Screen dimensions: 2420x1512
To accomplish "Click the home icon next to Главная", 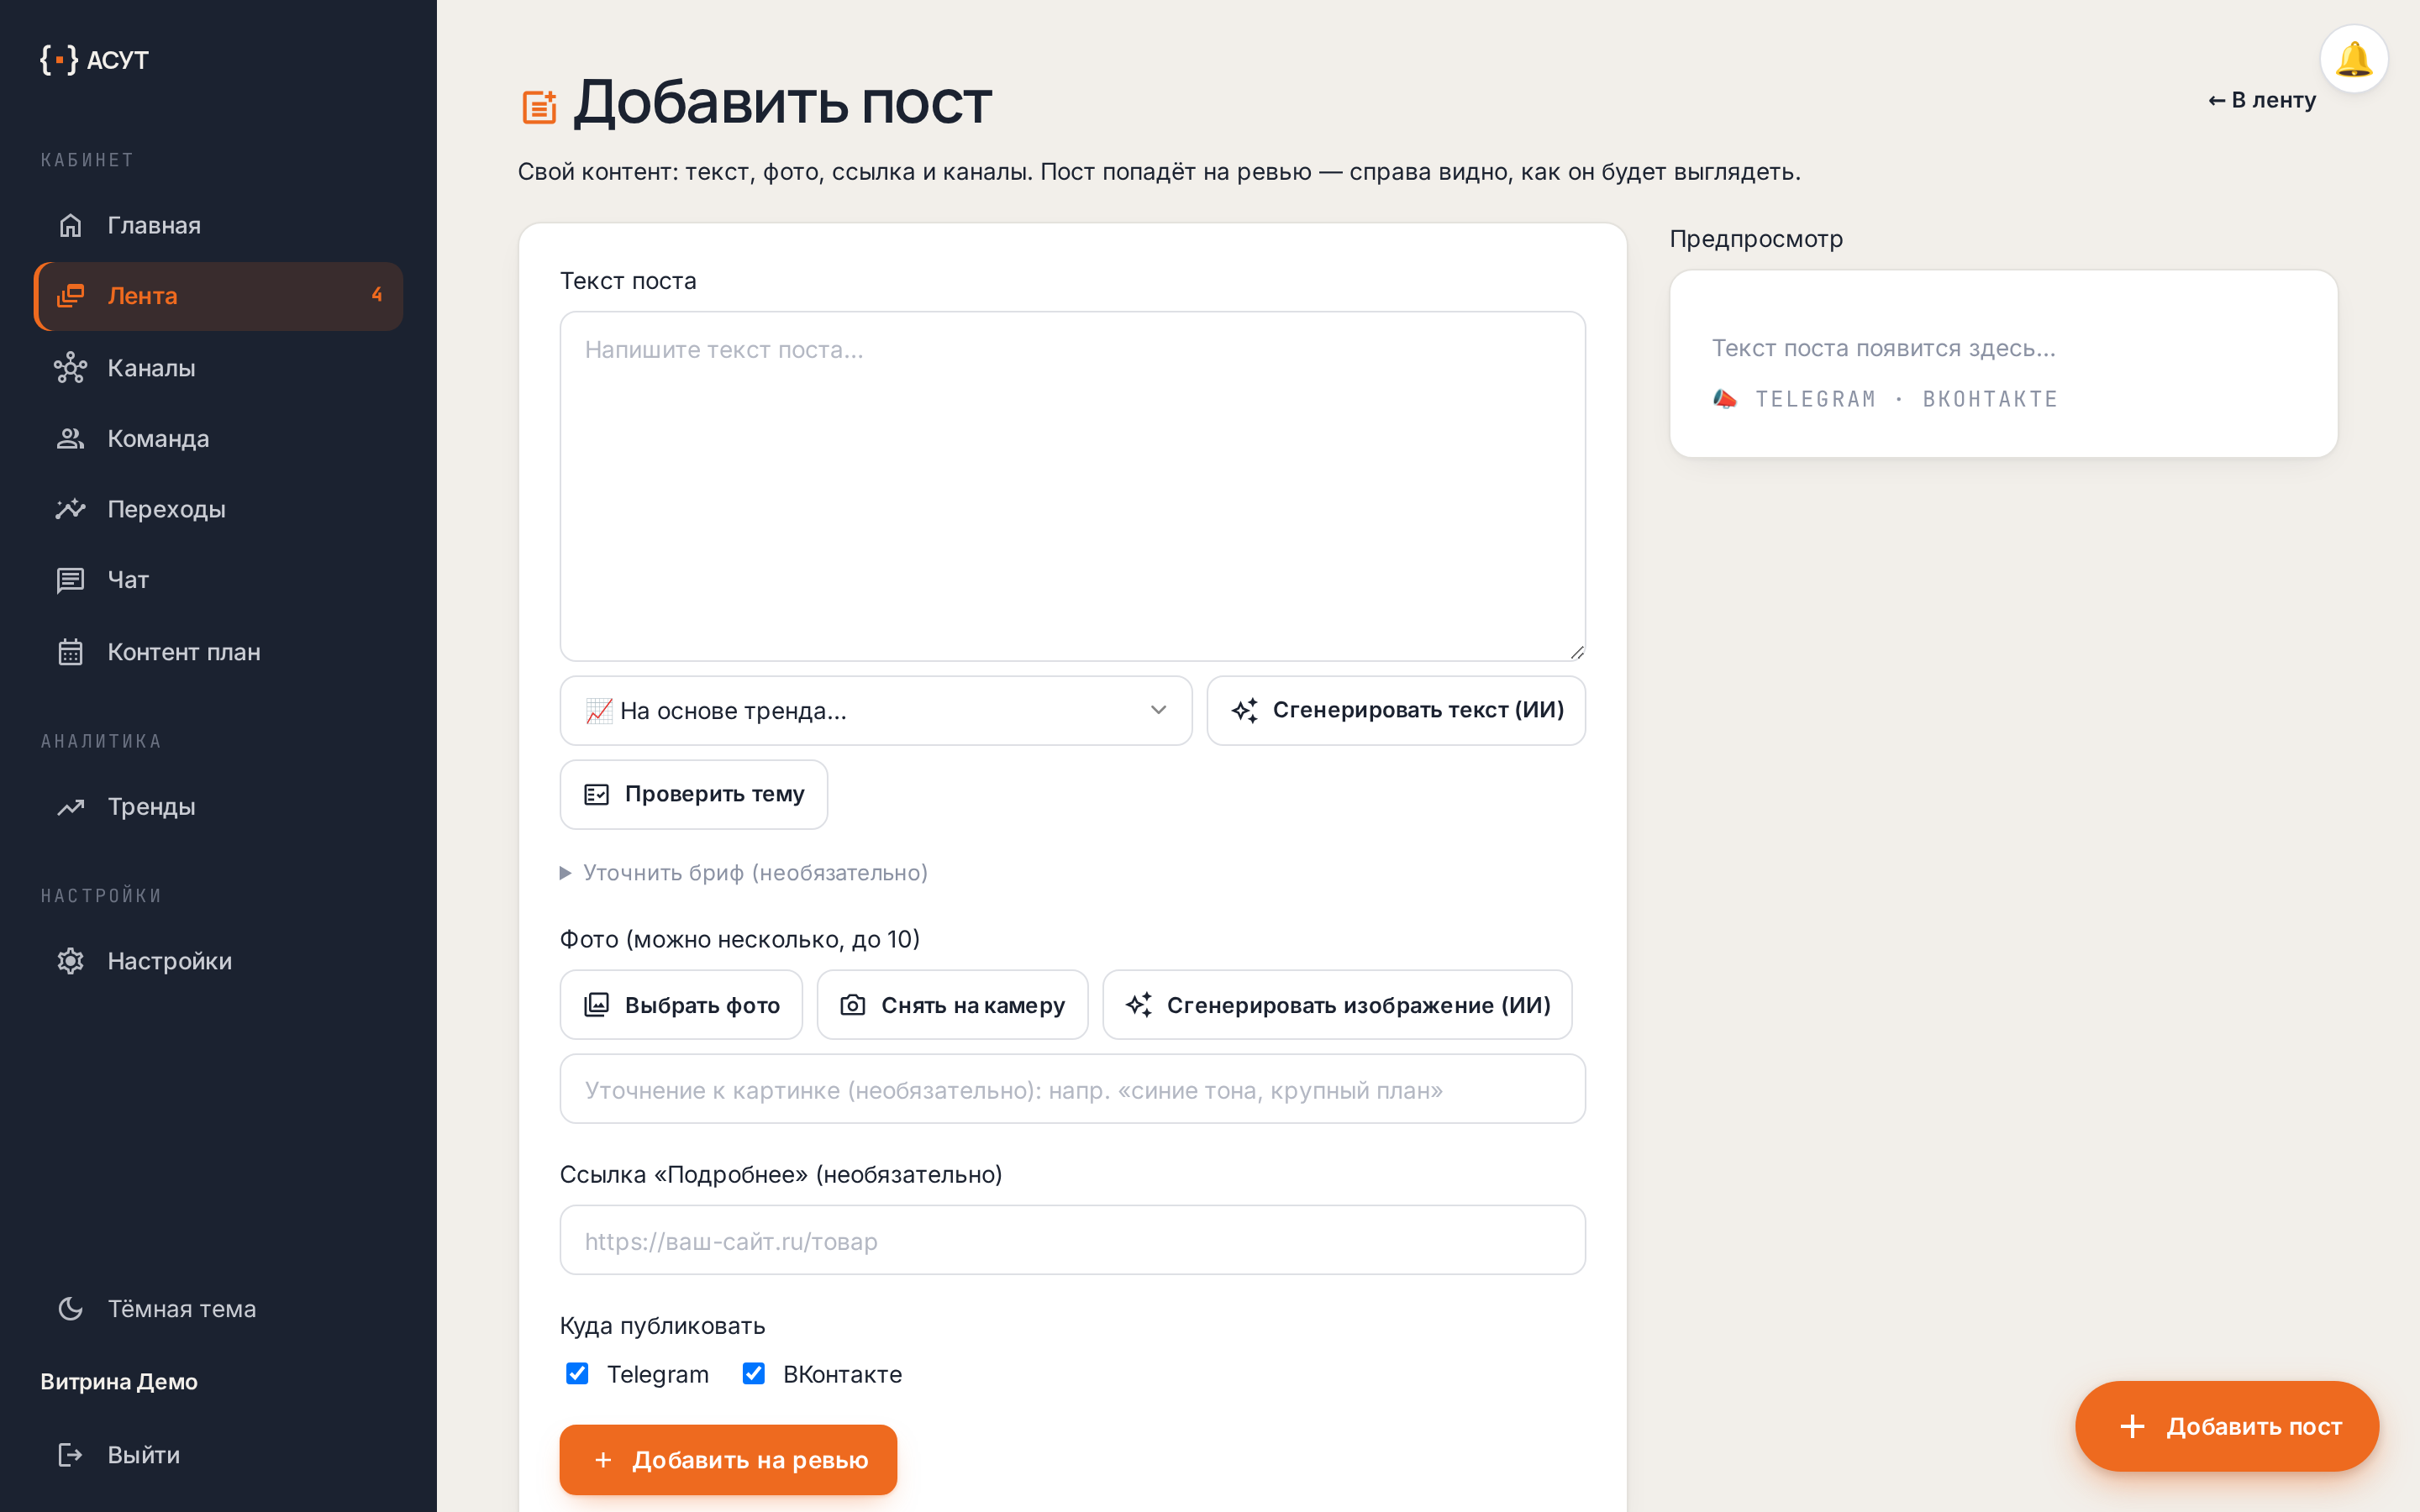I will (70, 225).
